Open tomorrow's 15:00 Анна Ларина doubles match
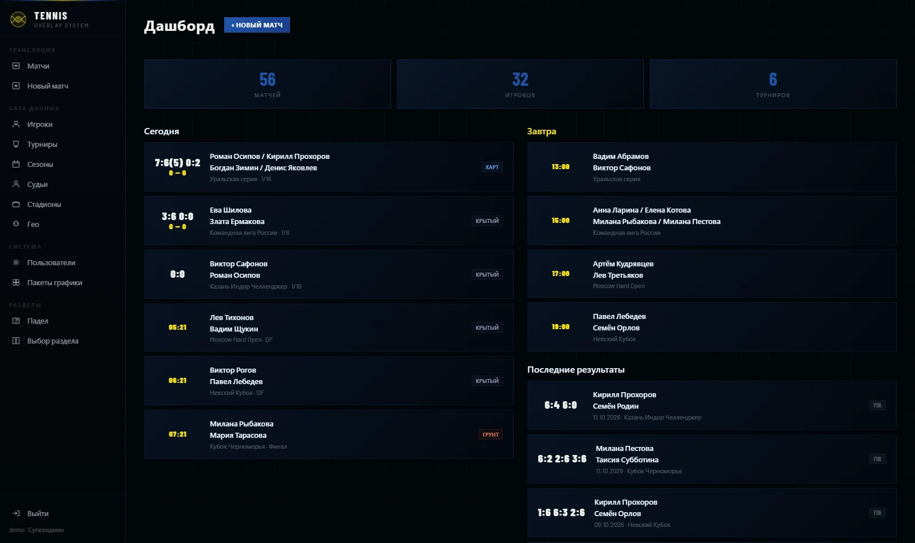 point(712,221)
